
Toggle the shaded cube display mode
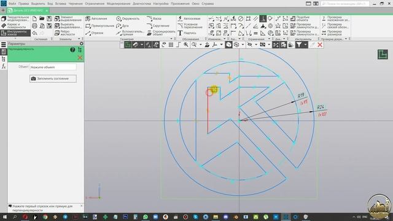coord(228,45)
